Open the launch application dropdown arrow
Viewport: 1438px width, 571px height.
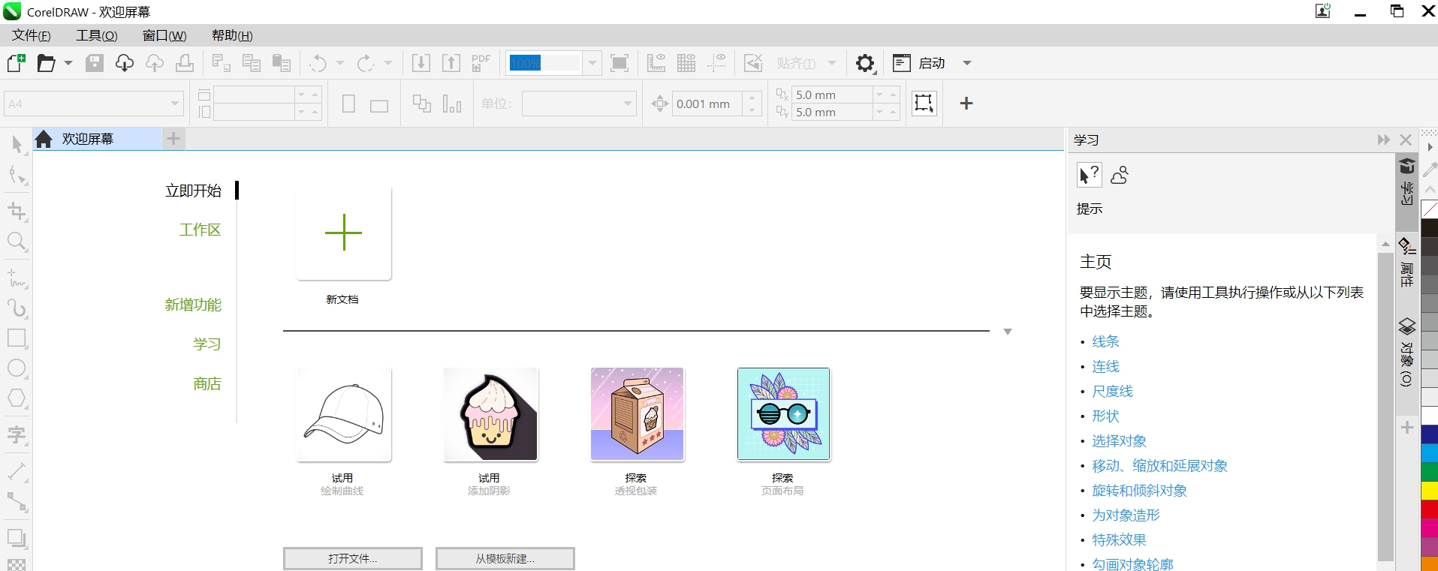(967, 63)
